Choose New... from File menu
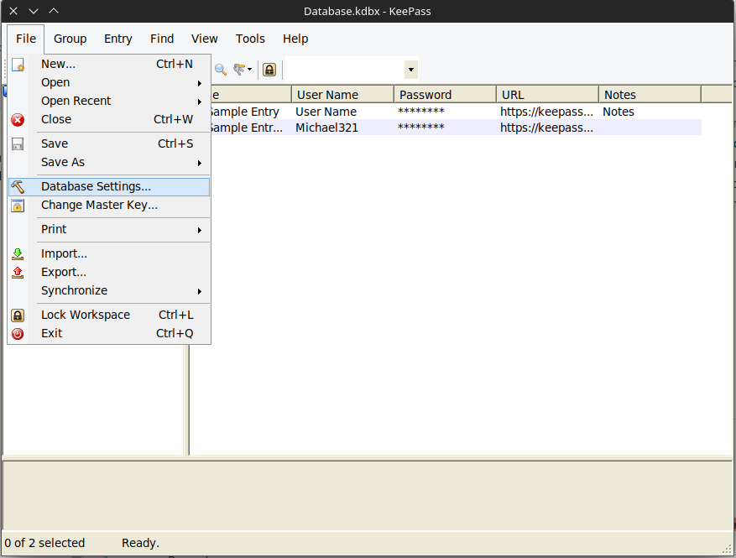 click(x=109, y=65)
